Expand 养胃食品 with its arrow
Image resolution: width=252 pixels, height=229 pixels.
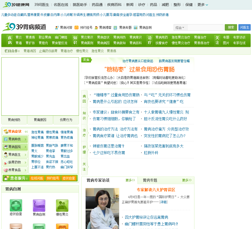[x=25, y=170]
